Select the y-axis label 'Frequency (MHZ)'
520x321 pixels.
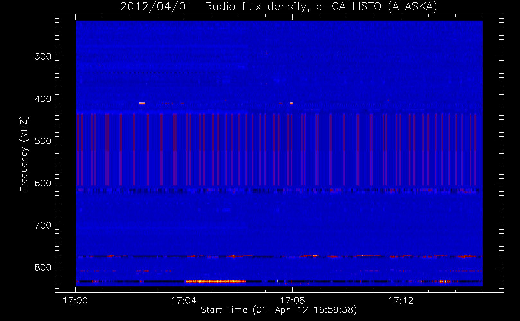click(x=24, y=154)
